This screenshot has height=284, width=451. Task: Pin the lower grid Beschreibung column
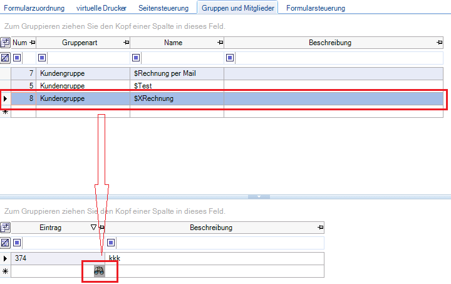pos(319,228)
